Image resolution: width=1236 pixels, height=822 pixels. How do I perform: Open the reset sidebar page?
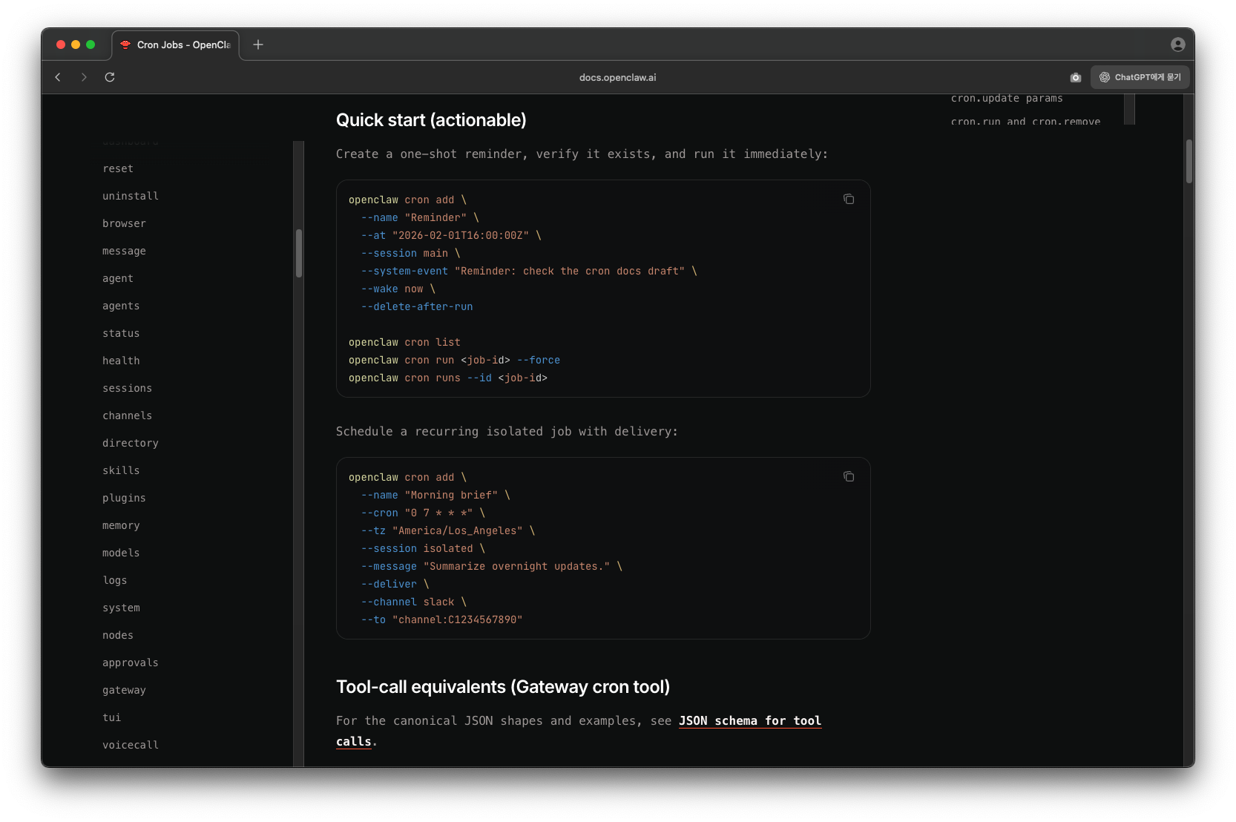pos(118,168)
